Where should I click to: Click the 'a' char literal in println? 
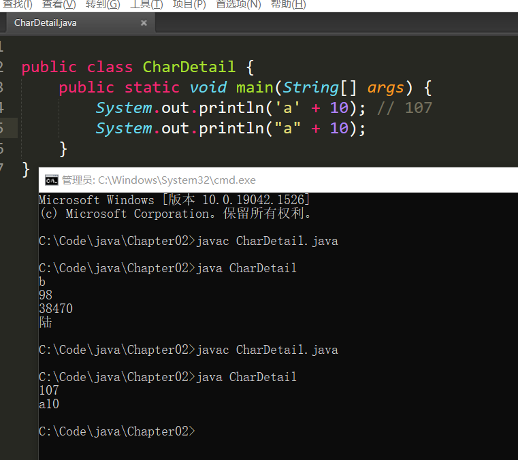coord(287,108)
